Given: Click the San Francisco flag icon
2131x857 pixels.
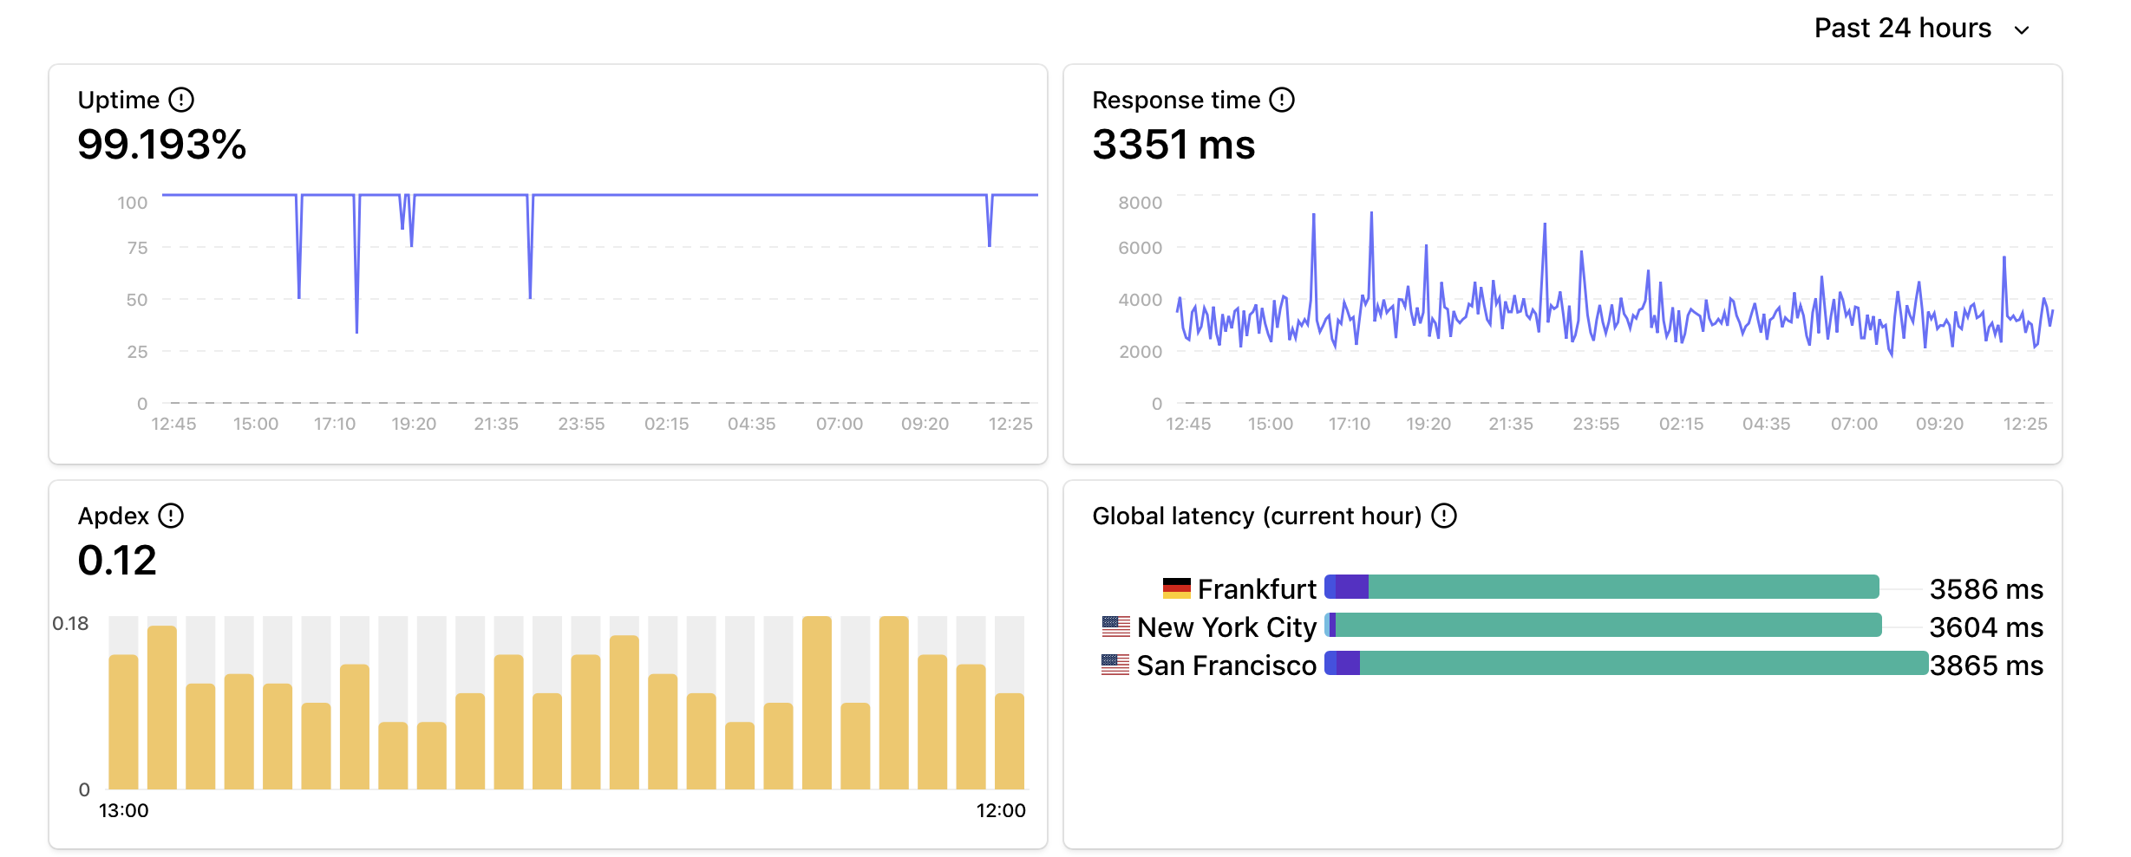Looking at the screenshot, I should click(x=1115, y=665).
